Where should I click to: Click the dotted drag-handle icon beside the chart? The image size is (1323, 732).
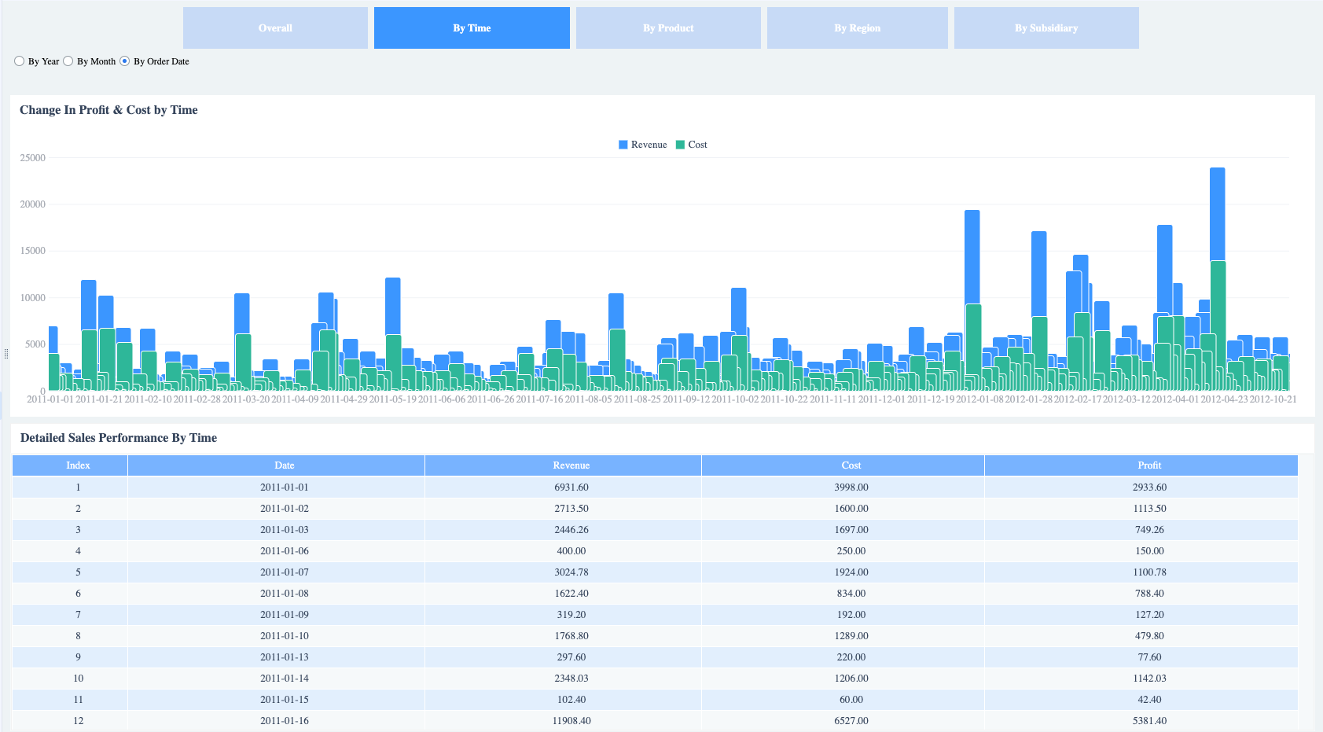[x=6, y=353]
